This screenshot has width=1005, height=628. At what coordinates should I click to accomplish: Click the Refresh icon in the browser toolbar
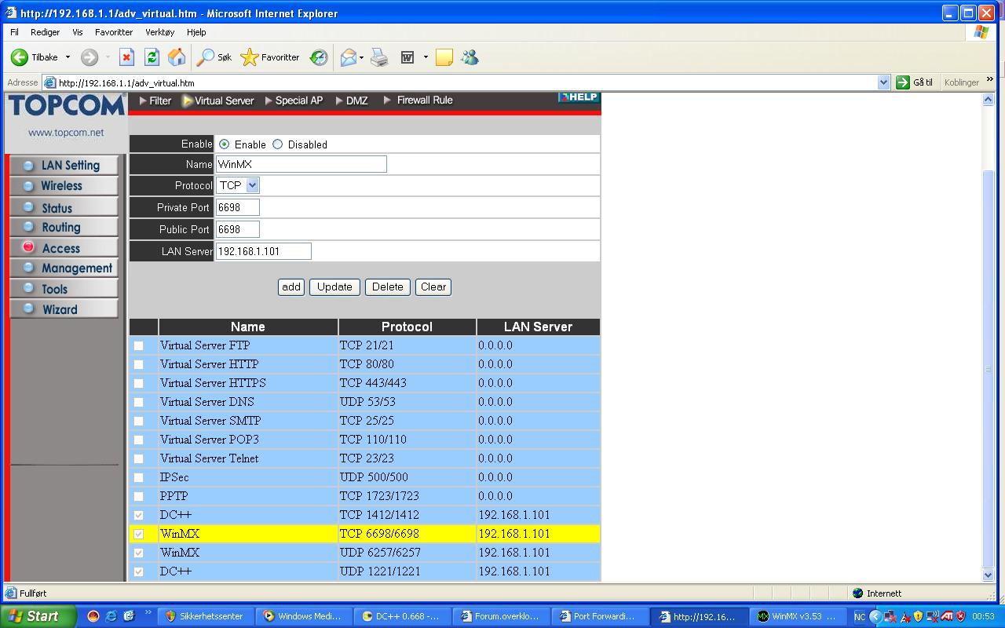pyautogui.click(x=152, y=57)
